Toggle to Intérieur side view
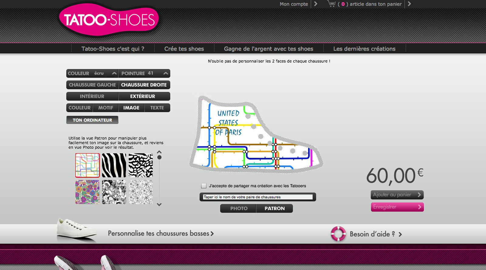 pyautogui.click(x=92, y=96)
